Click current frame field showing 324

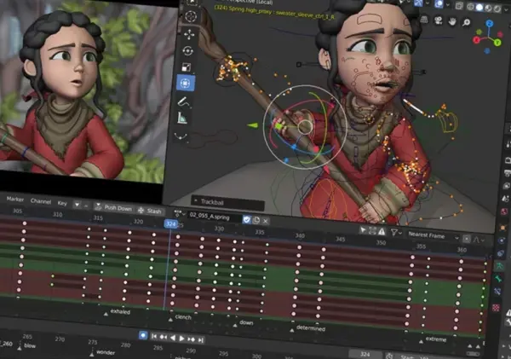(365, 355)
